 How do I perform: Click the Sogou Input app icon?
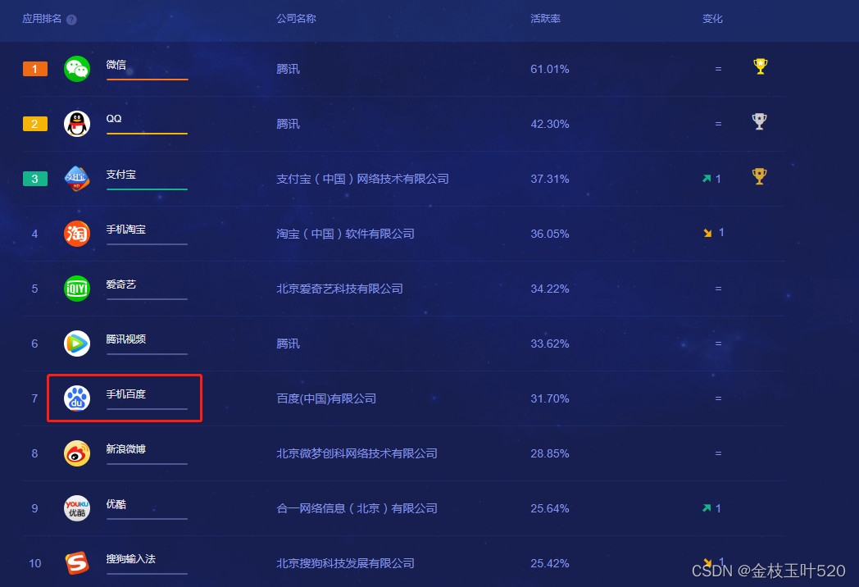click(x=77, y=563)
